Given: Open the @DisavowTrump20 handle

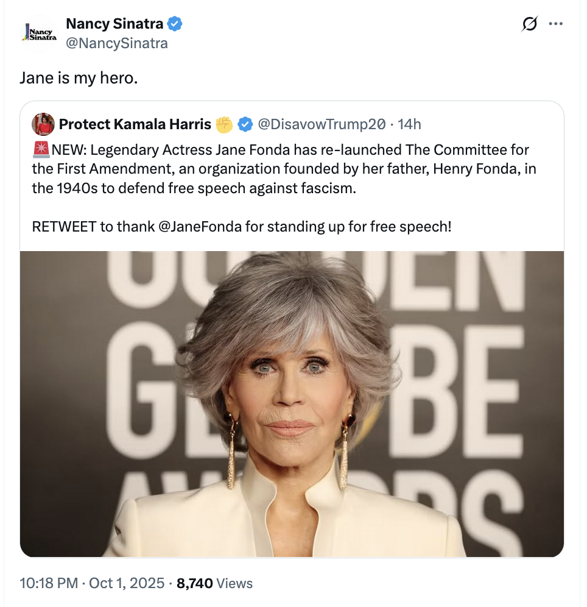Looking at the screenshot, I should coord(322,124).
